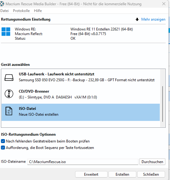Click the Windows logo icon beside Windows RE
This screenshot has height=180, width=170.
pos(6,32)
